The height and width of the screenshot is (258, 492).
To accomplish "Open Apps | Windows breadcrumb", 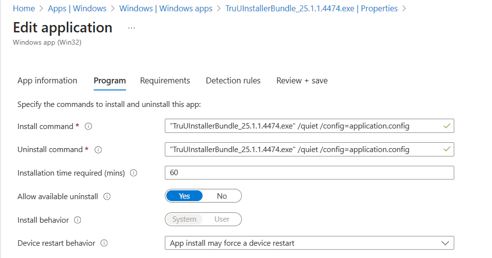I will click(x=77, y=8).
